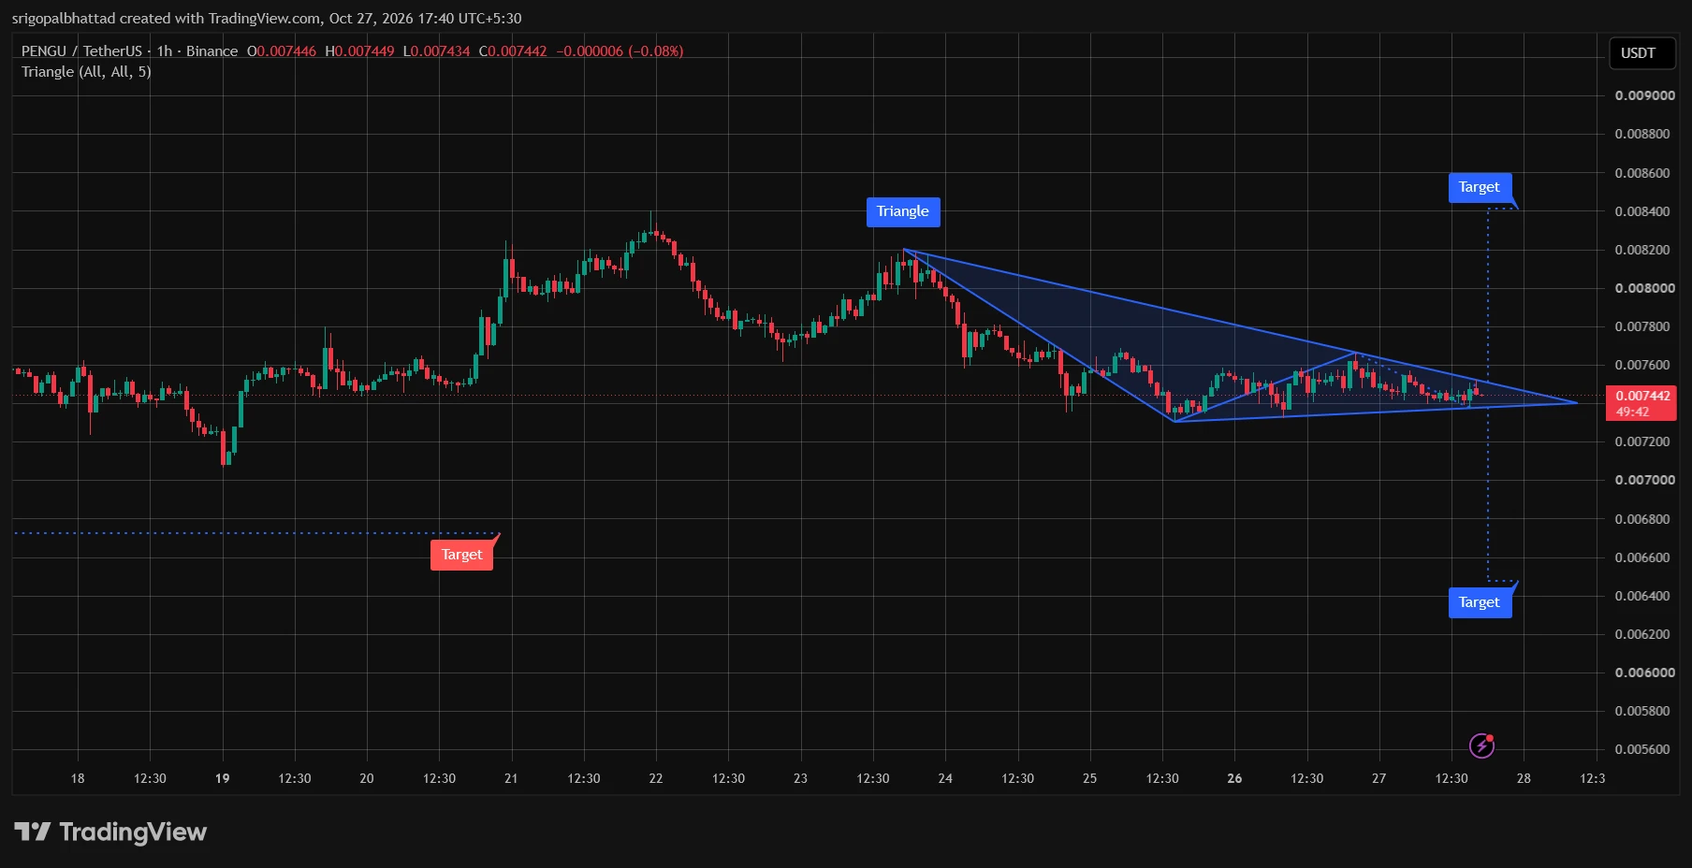Click the Triangle (All, All, 5) indicator legend
The width and height of the screenshot is (1692, 868).
(x=86, y=72)
